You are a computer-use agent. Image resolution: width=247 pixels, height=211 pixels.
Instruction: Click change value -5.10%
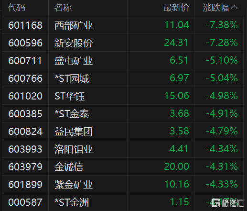pyautogui.click(x=222, y=60)
